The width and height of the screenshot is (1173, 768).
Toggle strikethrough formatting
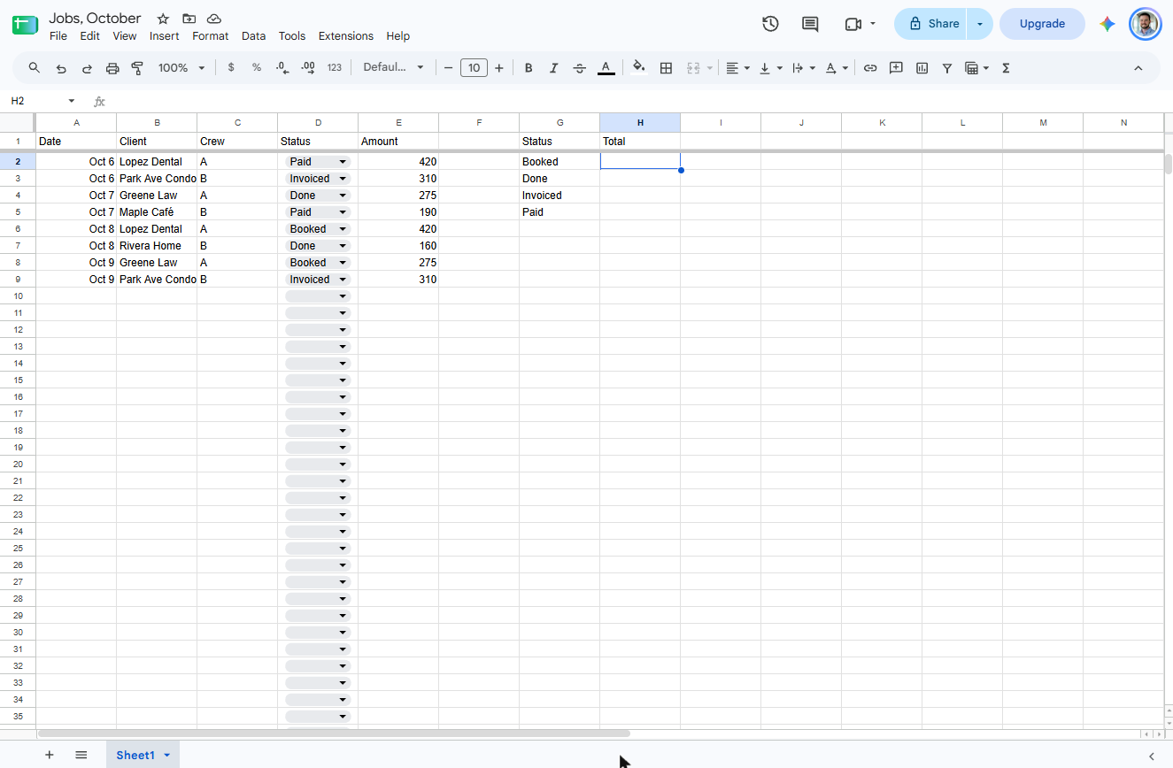tap(580, 68)
